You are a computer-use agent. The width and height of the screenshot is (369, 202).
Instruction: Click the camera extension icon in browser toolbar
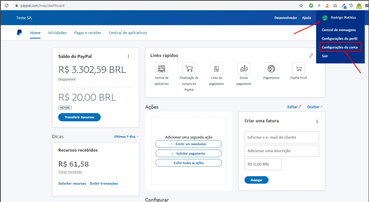coord(335,5)
